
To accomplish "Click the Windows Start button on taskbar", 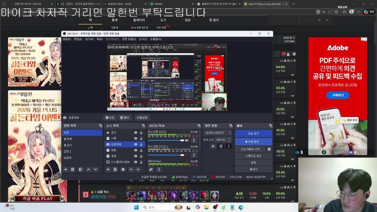I will tap(136, 207).
